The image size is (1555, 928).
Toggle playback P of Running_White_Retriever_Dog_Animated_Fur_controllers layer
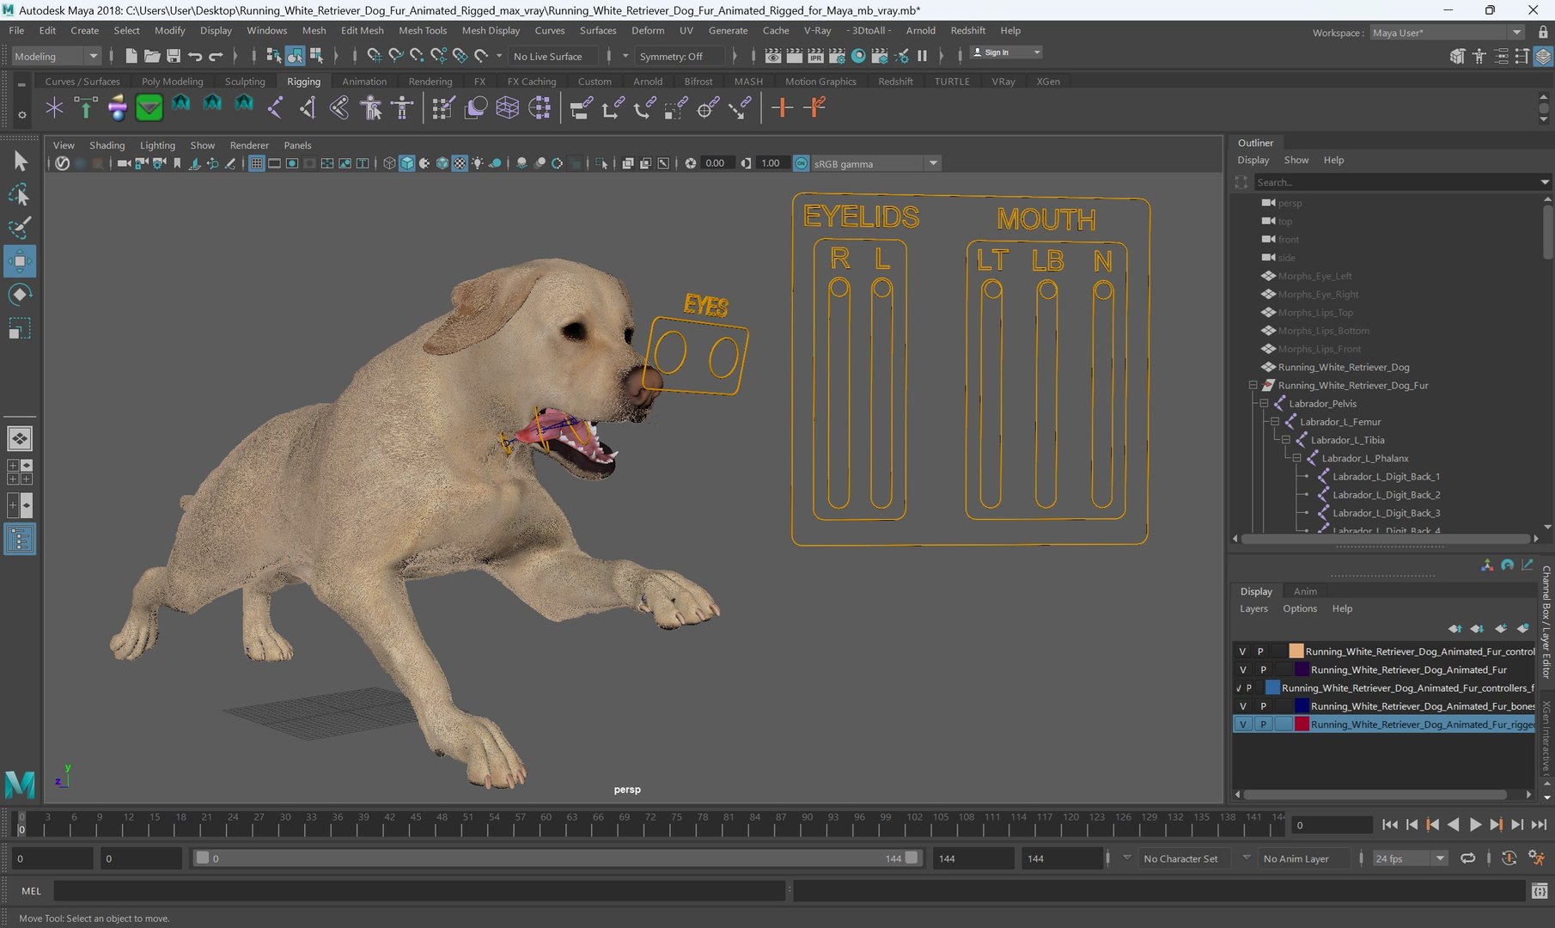(x=1249, y=688)
